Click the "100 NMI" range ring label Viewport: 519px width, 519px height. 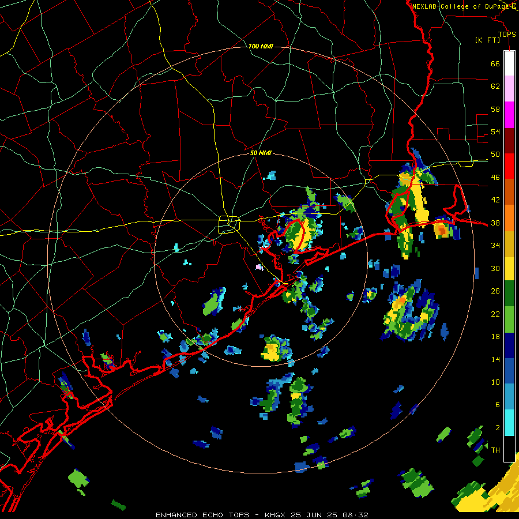coord(261,46)
